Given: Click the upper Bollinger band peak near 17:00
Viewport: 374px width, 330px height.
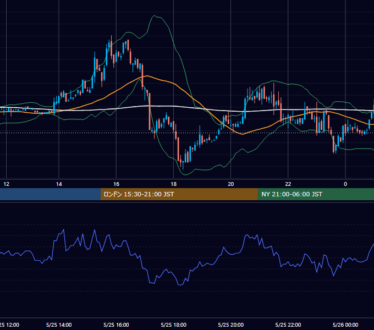Looking at the screenshot, I should tap(155, 16).
